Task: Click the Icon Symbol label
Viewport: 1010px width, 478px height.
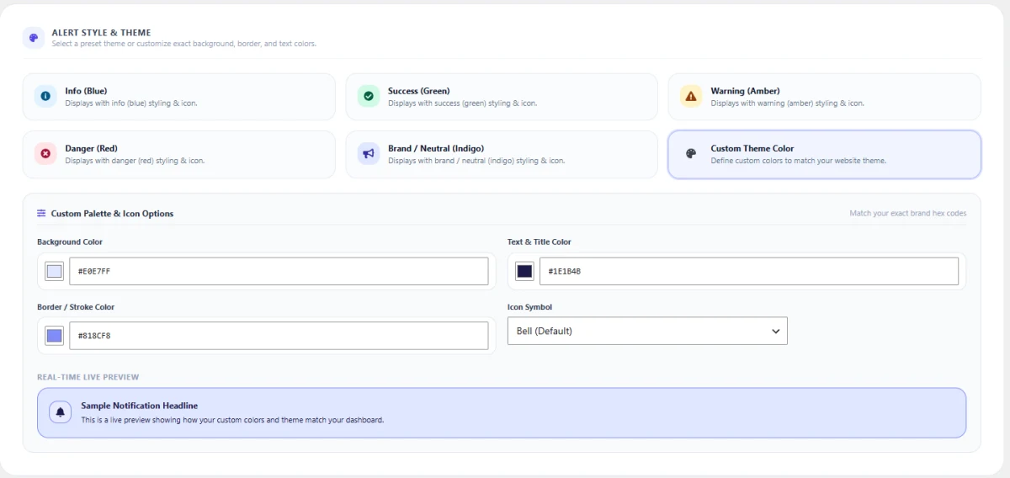Action: tap(529, 307)
